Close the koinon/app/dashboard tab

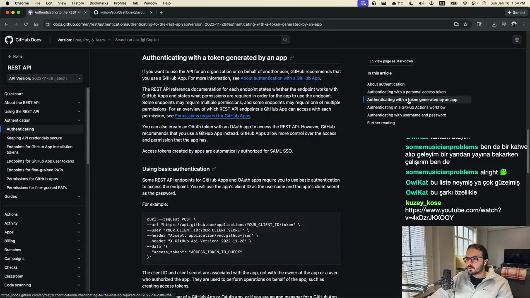[151, 12]
